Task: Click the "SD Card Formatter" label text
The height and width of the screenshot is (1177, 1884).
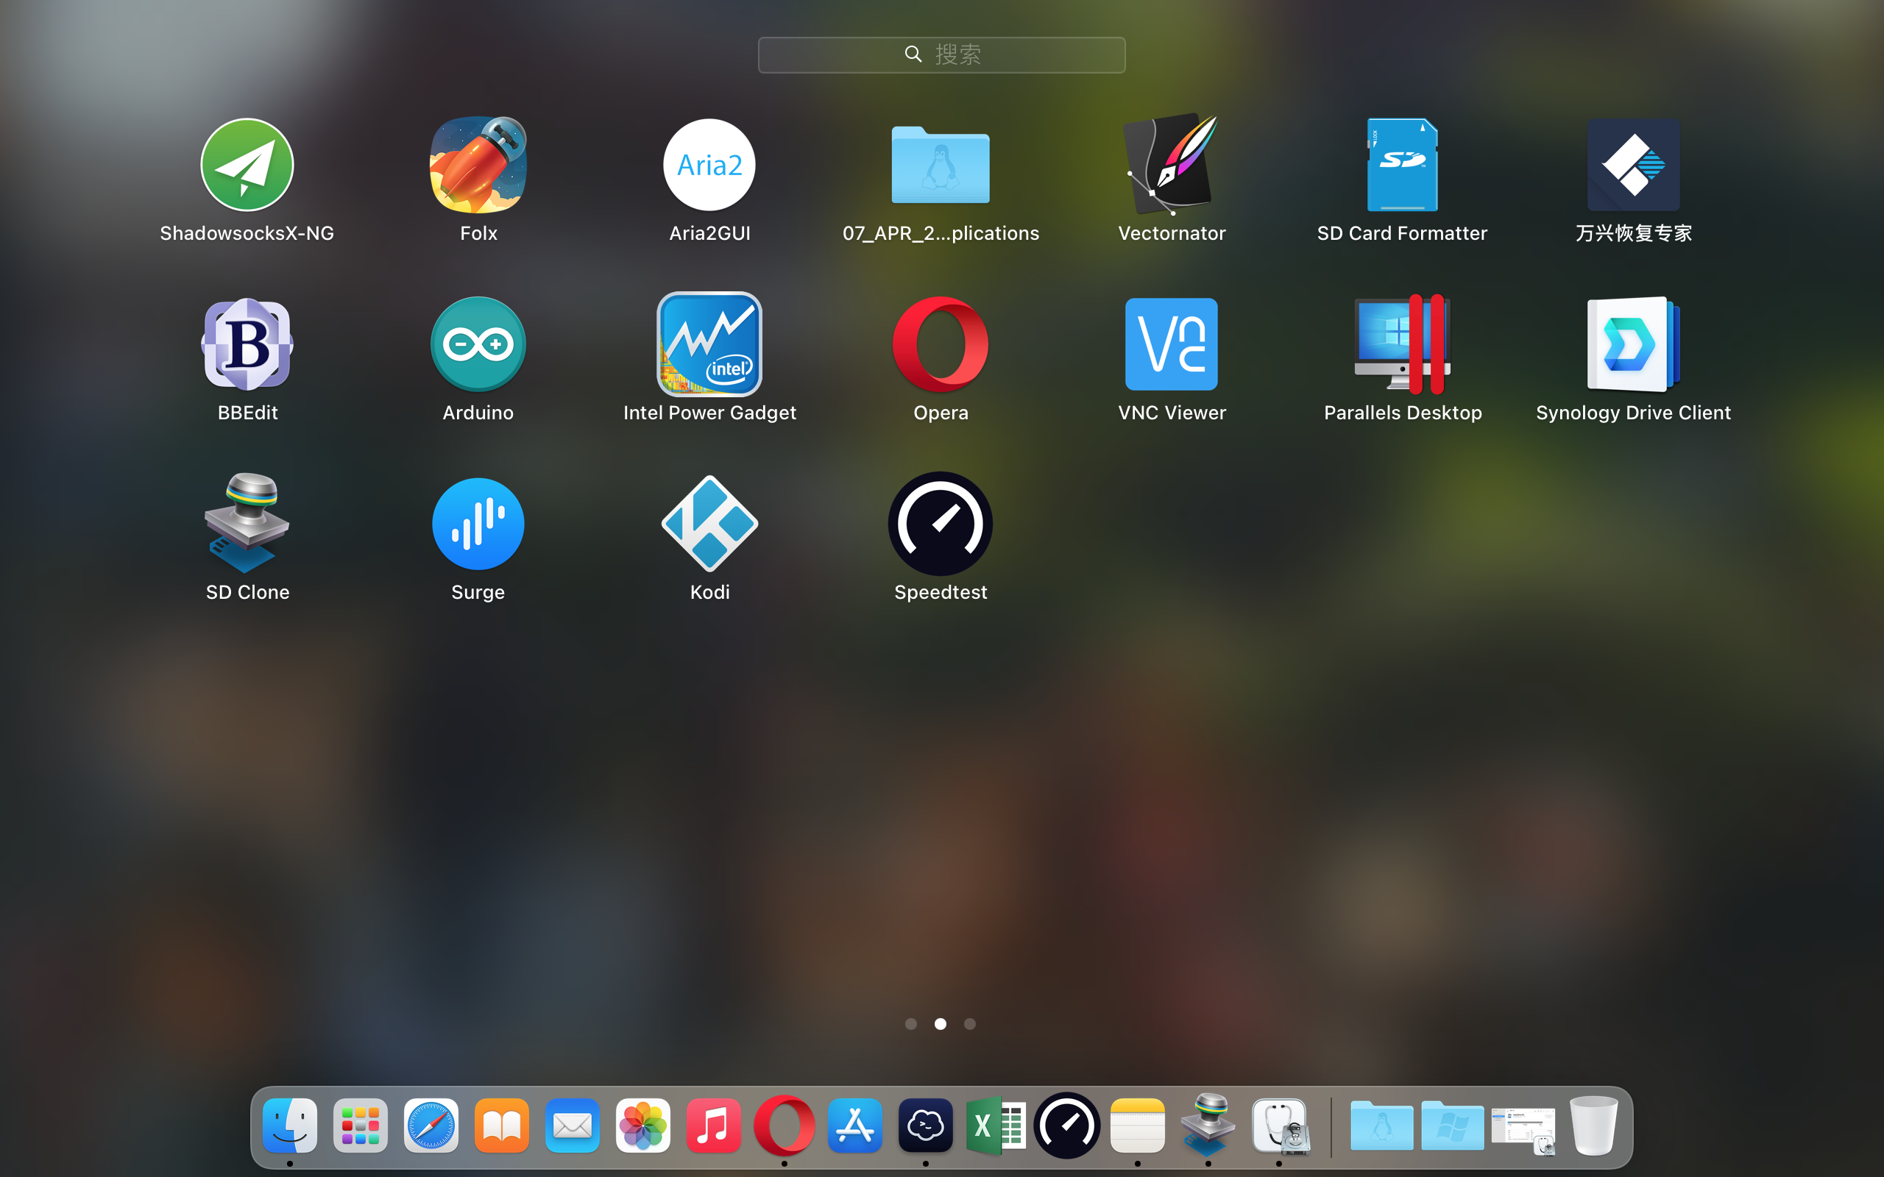Action: tap(1402, 232)
